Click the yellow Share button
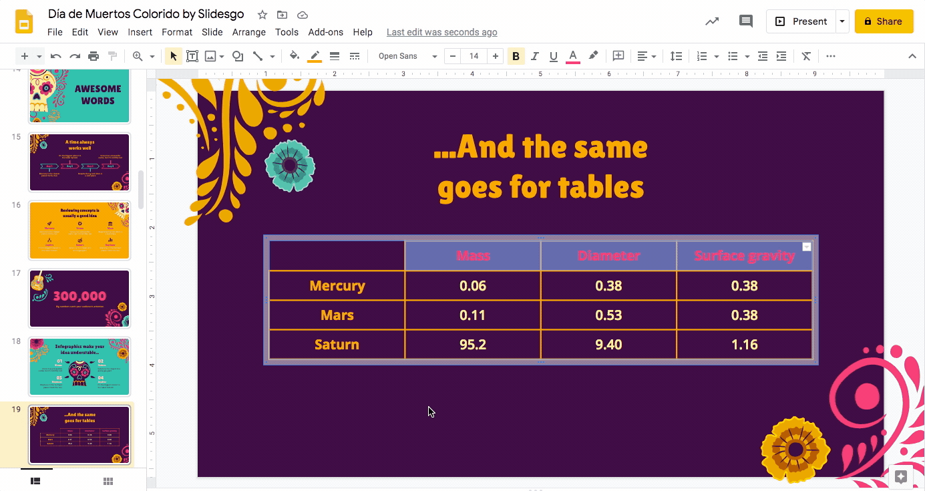Viewport: 925px width, 491px height. click(884, 21)
